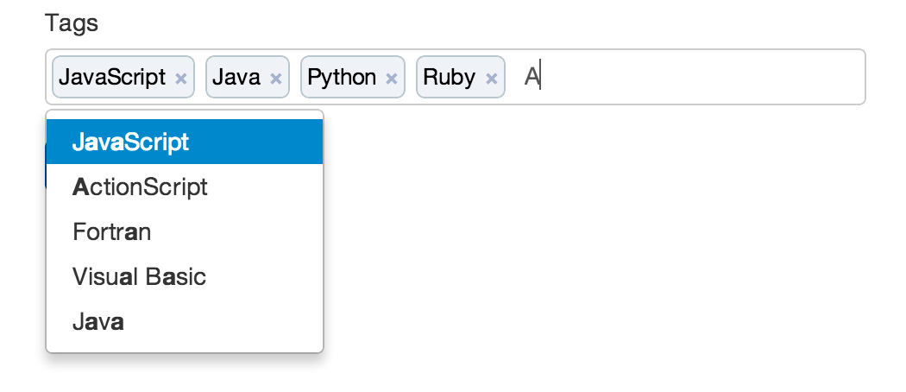Select the Visual Basic suggestion
This screenshot has height=392, width=906.
point(140,276)
